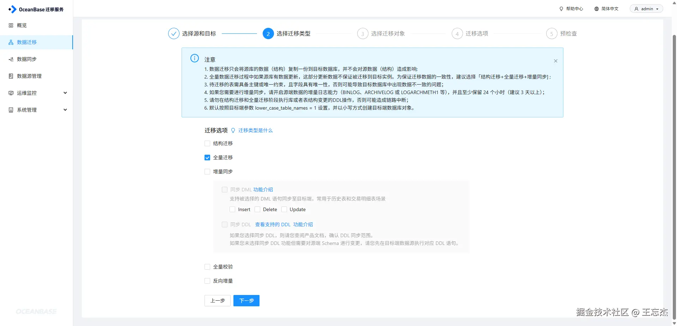Click the 运维监控 monitor icon
677x326 pixels.
(x=11, y=93)
